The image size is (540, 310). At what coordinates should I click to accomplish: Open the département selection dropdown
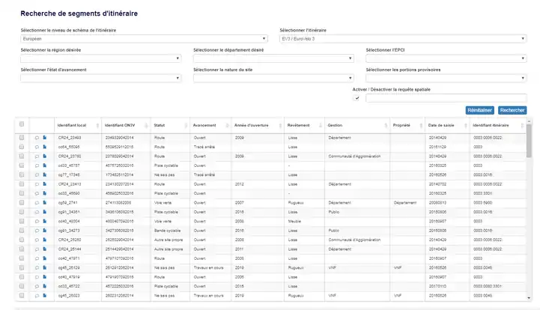click(x=273, y=58)
